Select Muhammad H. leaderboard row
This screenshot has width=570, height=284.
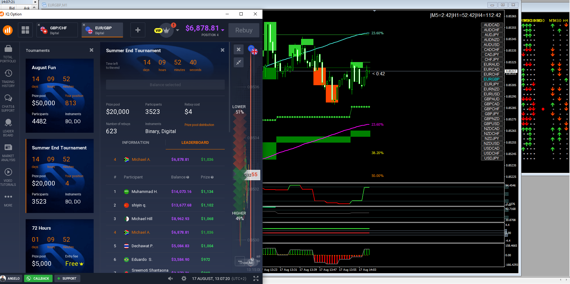[165, 192]
